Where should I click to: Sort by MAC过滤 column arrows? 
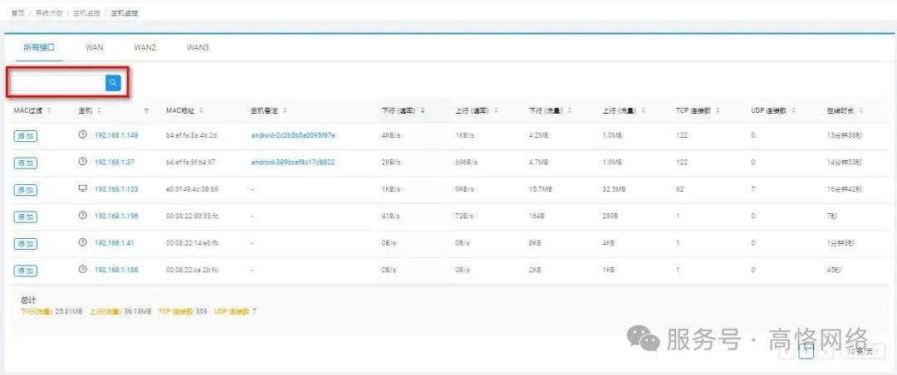[x=49, y=110]
